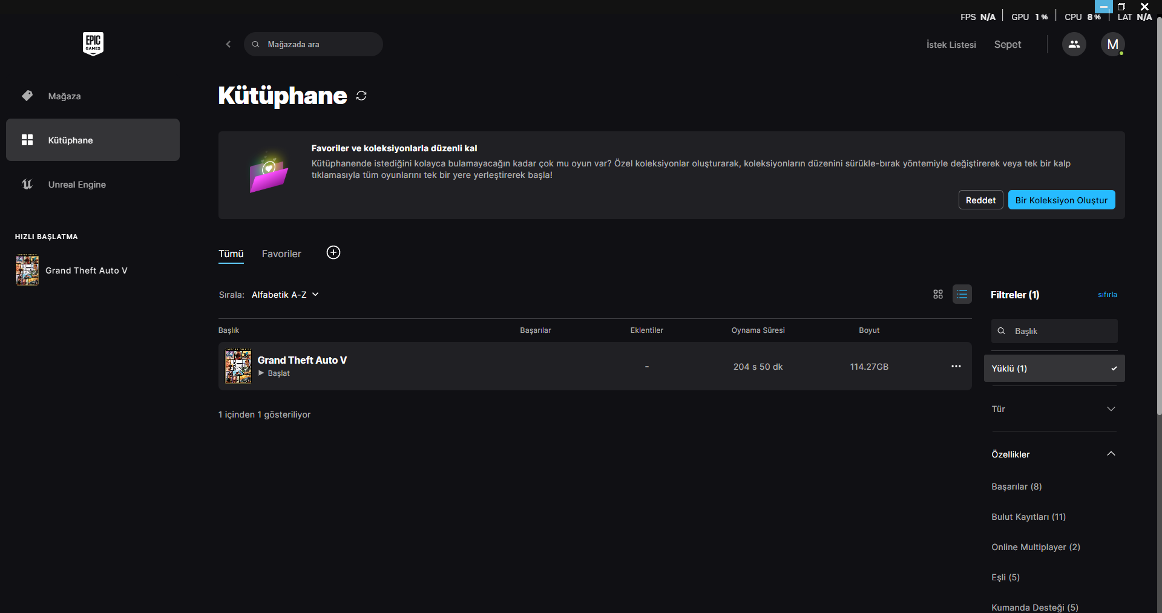The height and width of the screenshot is (613, 1162).
Task: Switch to list view
Action: [x=962, y=294]
